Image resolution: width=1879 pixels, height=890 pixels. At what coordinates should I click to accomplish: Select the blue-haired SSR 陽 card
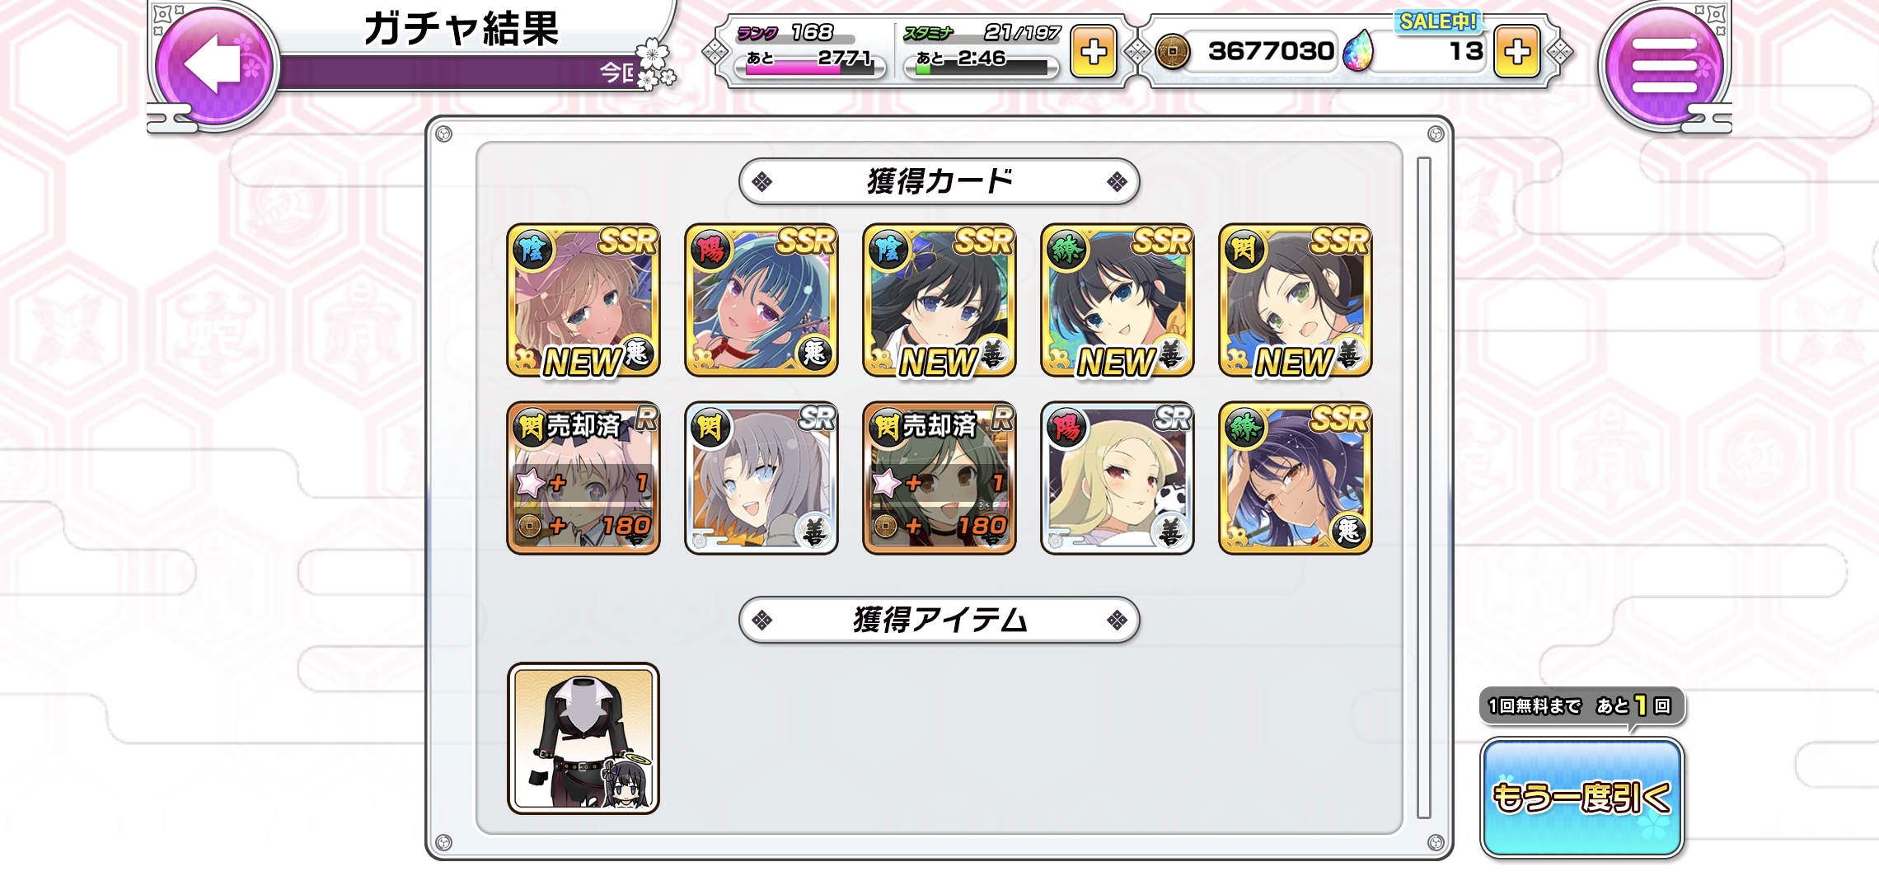click(761, 301)
